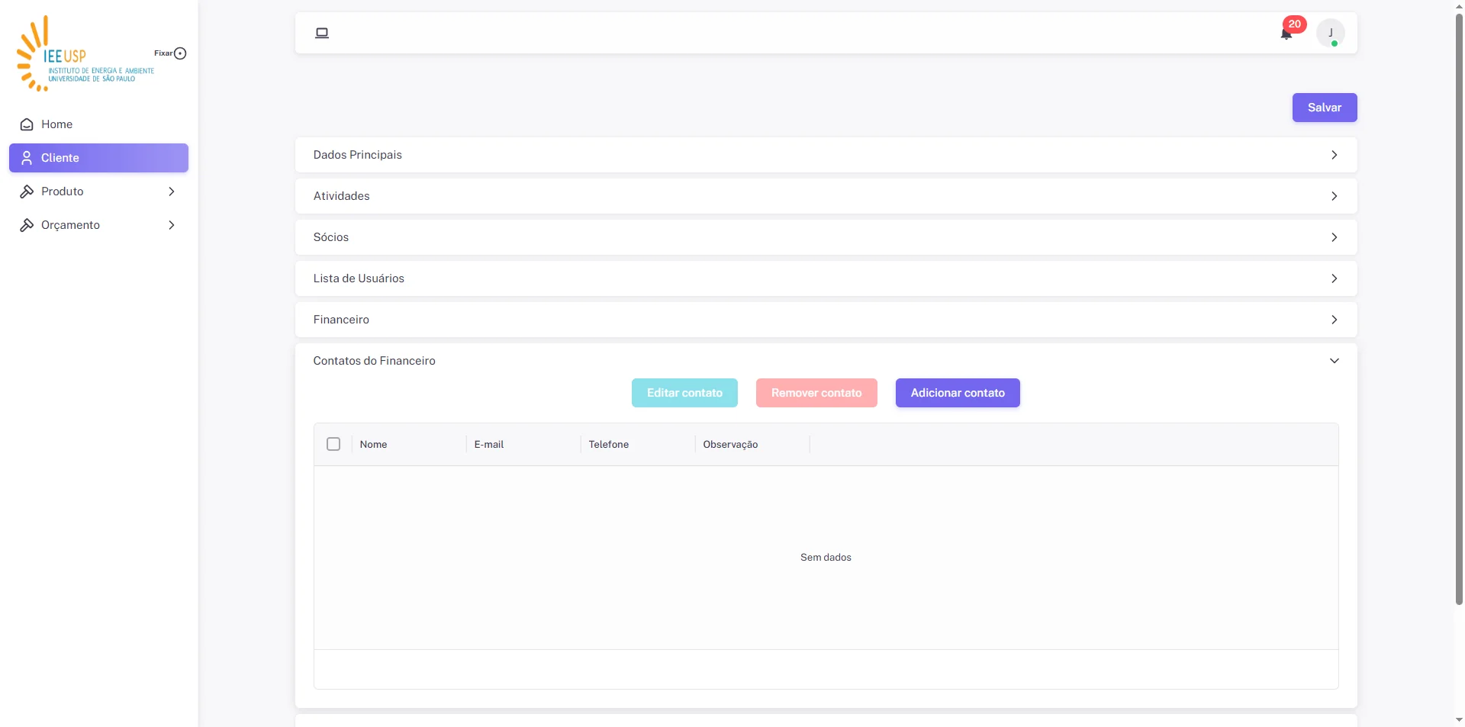
Task: Click the Salvar button
Action: pos(1325,108)
